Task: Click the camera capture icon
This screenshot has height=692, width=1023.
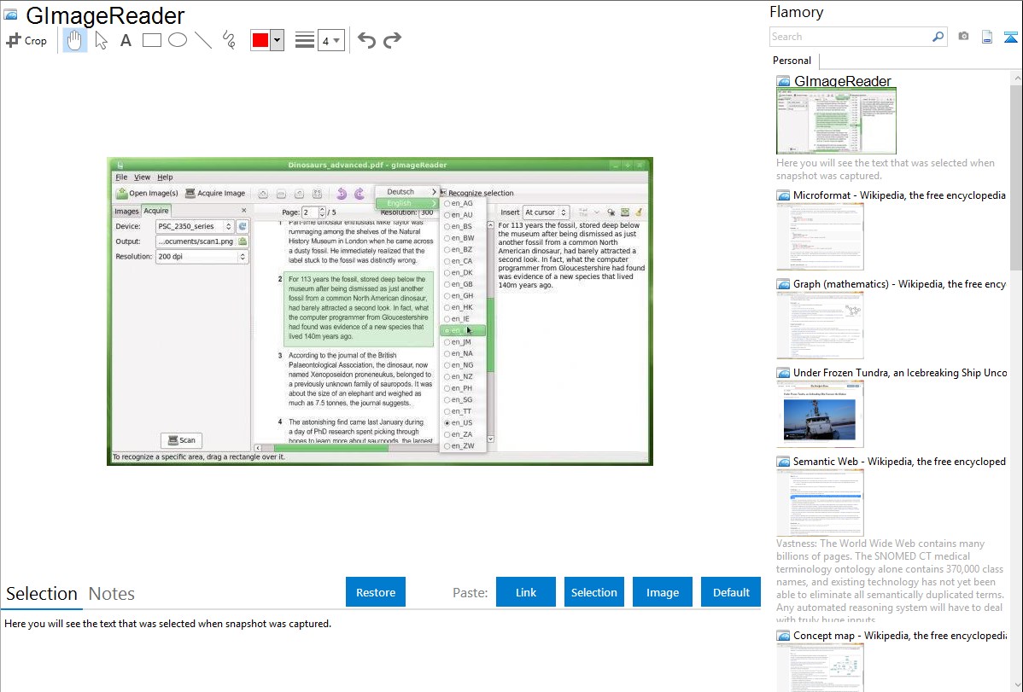Action: 963,37
